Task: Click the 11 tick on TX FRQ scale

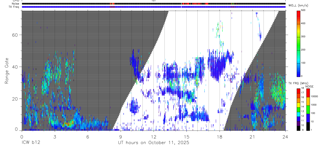Action: coord(302,121)
